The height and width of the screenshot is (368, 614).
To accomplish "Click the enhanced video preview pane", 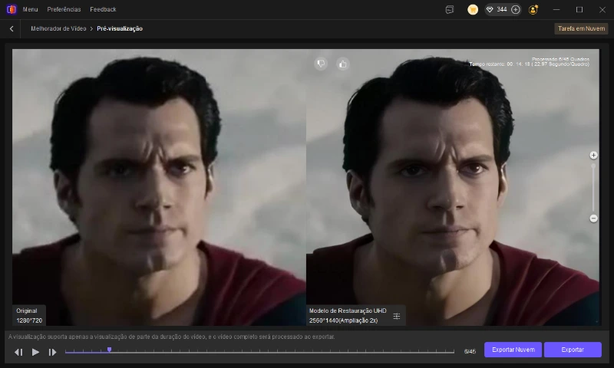I will (x=453, y=187).
